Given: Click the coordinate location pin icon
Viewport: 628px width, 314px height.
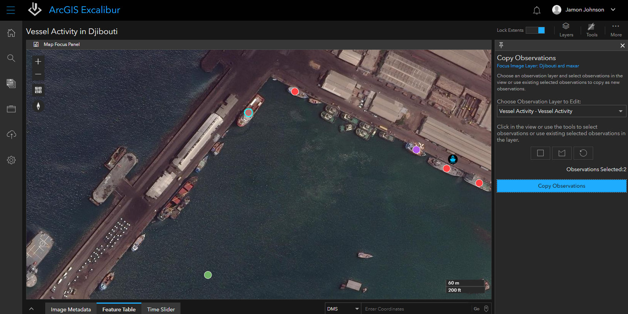Looking at the screenshot, I should [486, 309].
